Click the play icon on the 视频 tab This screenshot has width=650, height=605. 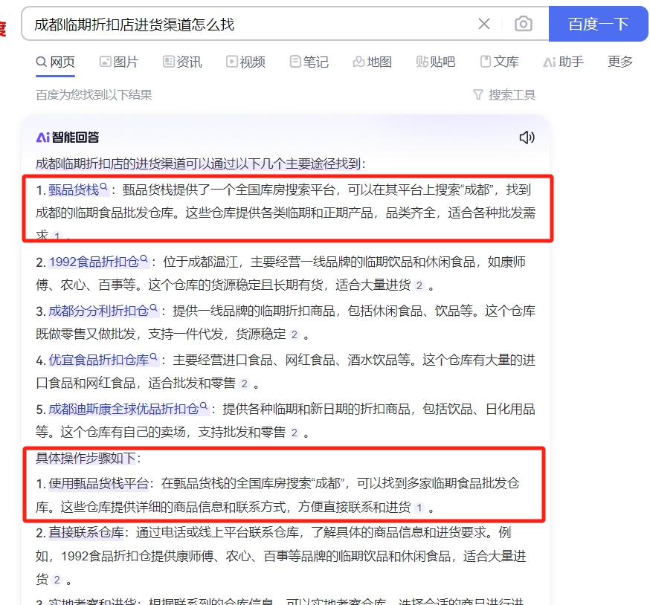click(232, 62)
